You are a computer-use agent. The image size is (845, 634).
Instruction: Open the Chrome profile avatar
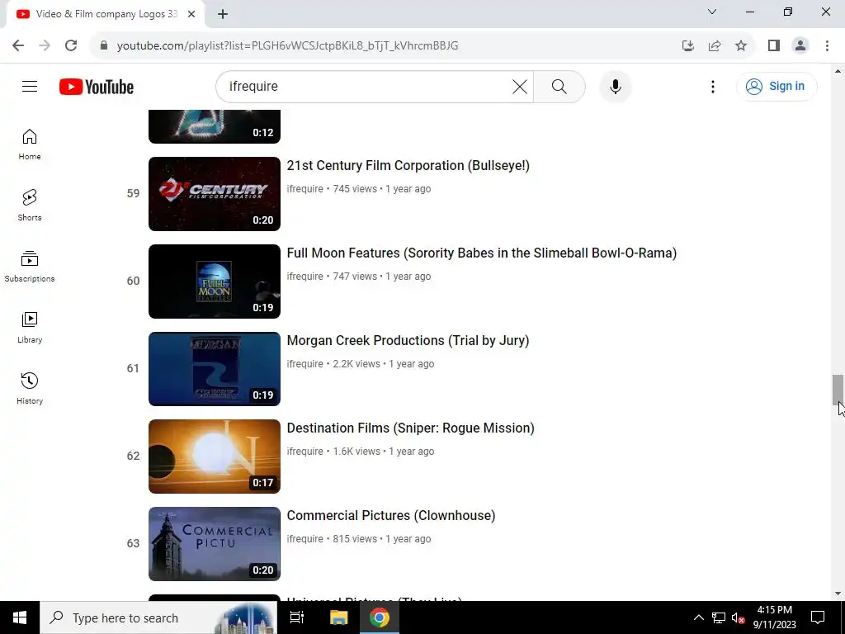tap(800, 45)
